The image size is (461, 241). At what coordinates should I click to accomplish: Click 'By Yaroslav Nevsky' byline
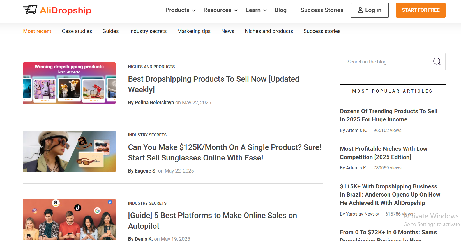[x=359, y=214]
